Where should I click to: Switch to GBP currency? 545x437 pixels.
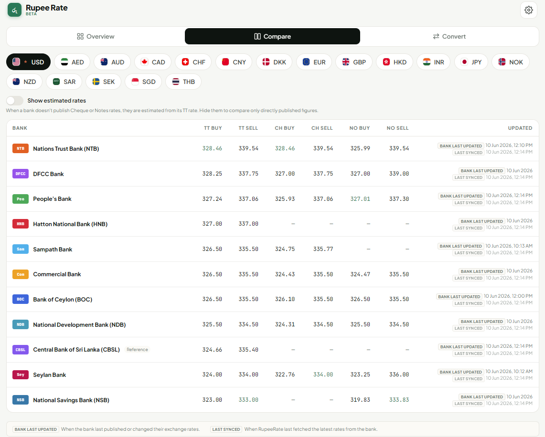pyautogui.click(x=354, y=62)
